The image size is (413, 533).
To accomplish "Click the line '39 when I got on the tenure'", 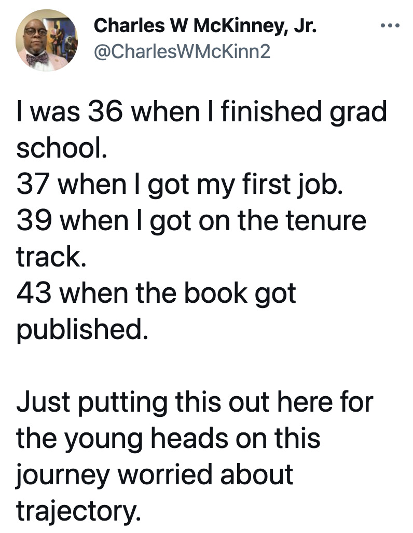I will tap(191, 221).
